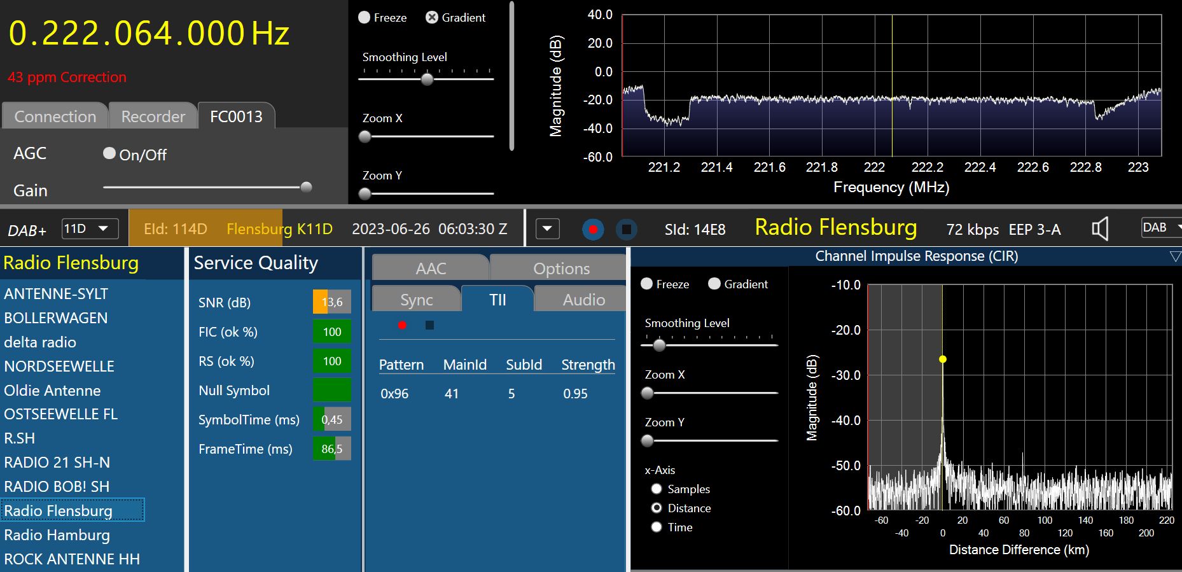
Task: Select delta radio from the station list
Action: 40,342
